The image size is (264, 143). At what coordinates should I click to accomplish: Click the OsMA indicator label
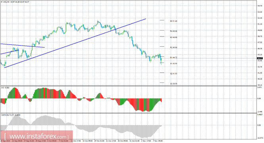11,115
